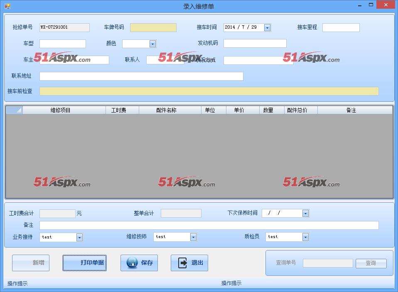Expand the 颜色 color dropdown
Viewport: 398px width, 292px height.
(152, 44)
